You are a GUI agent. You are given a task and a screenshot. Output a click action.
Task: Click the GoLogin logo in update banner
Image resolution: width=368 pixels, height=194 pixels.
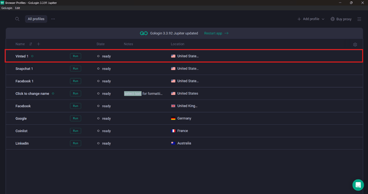coord(143,33)
